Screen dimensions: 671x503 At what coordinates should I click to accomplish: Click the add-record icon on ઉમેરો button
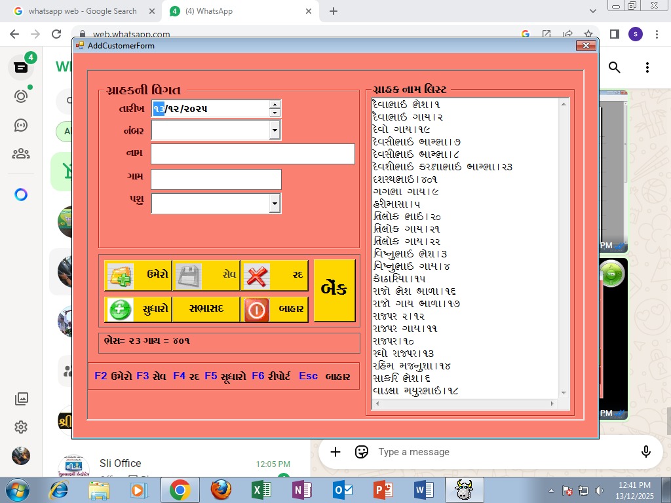click(119, 275)
